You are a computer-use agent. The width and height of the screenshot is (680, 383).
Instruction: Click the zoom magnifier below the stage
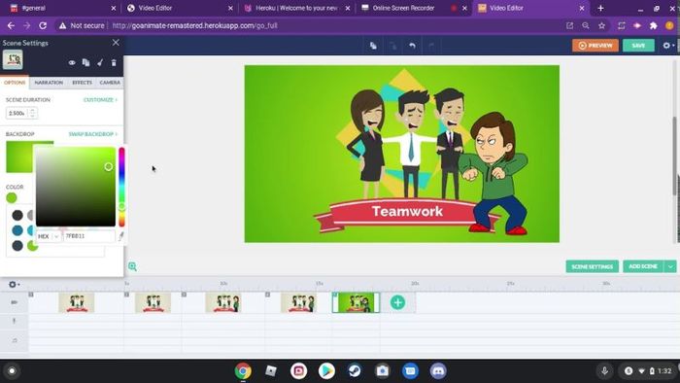tap(133, 266)
